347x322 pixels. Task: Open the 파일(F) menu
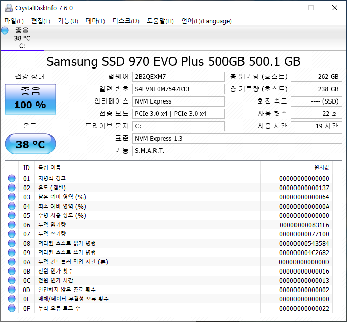(x=14, y=21)
